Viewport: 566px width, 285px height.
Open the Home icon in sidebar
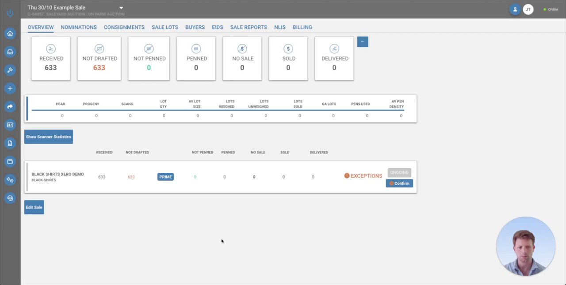coord(10,34)
